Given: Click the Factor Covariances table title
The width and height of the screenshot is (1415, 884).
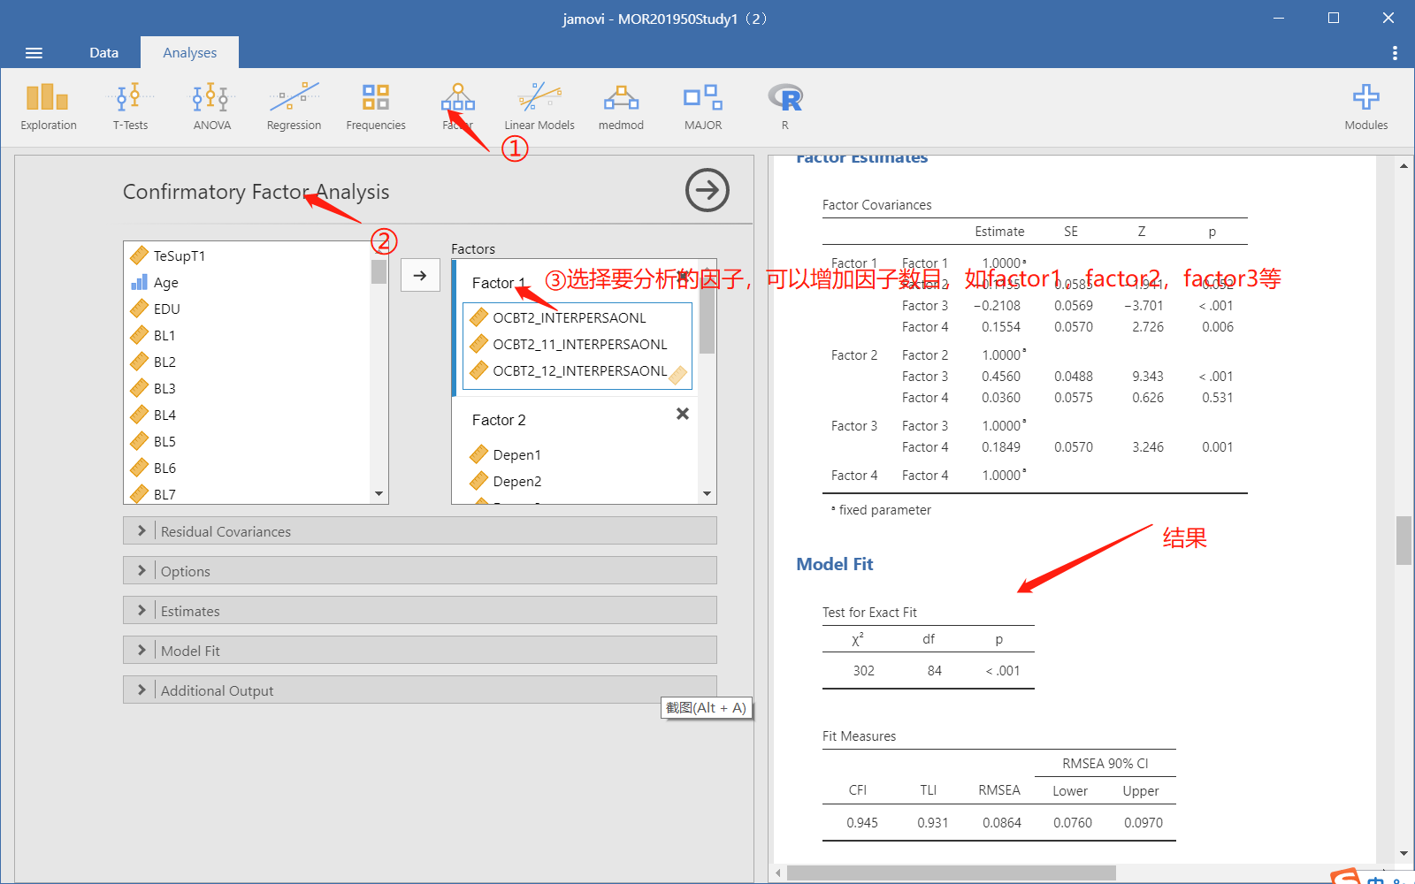Looking at the screenshot, I should [x=876, y=204].
